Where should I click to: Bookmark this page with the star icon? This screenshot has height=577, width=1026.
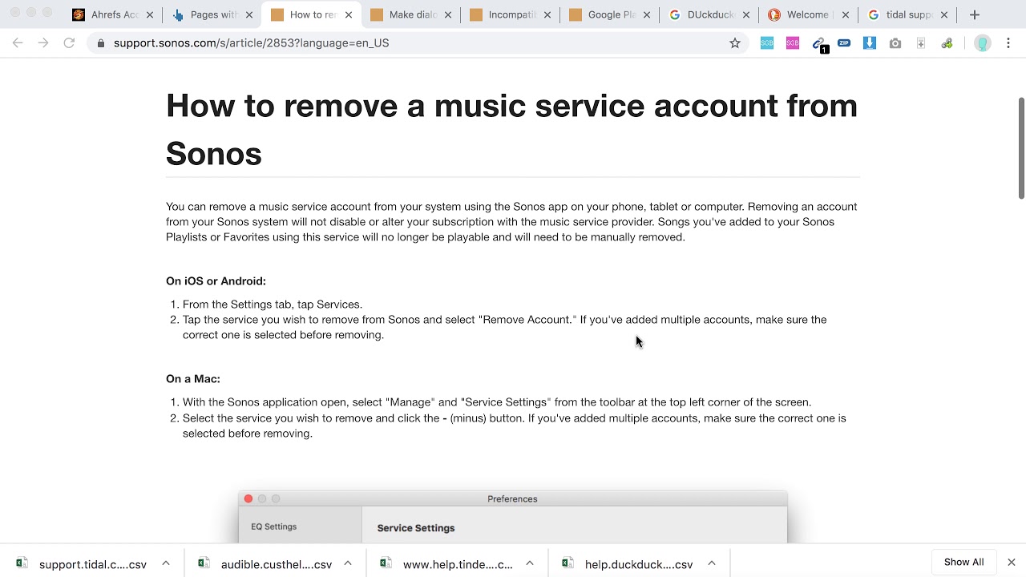[735, 43]
